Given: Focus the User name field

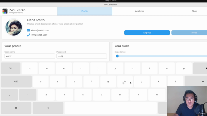Looking at the screenshot, I should (29, 56).
